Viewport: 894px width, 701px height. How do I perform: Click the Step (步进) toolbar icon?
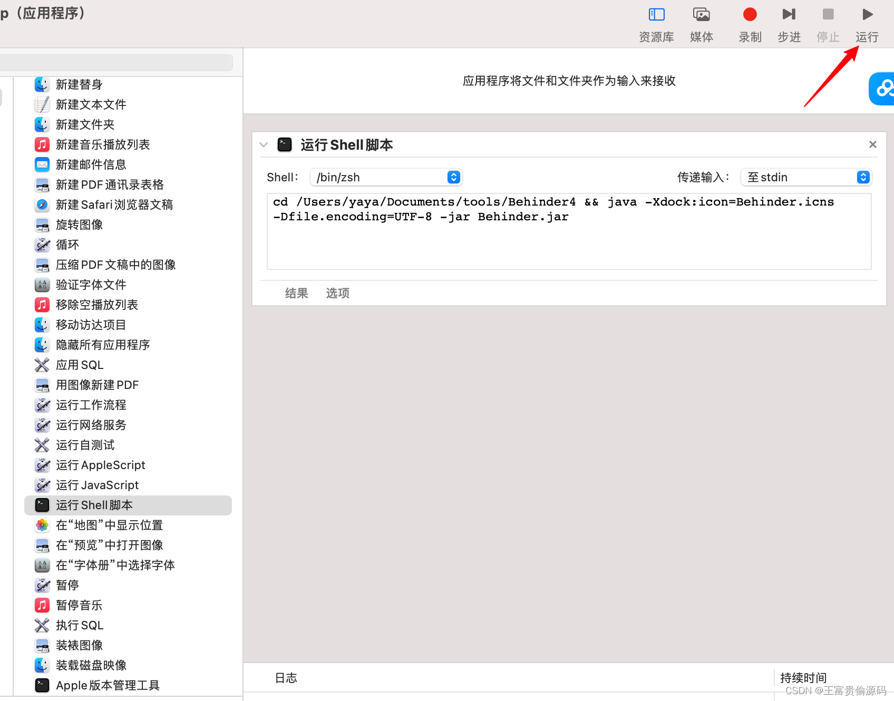(789, 14)
